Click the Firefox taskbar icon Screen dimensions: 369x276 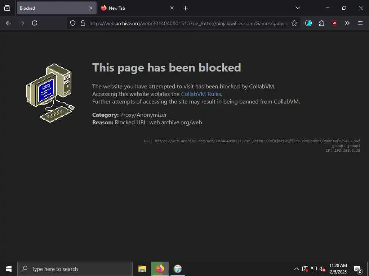click(160, 269)
